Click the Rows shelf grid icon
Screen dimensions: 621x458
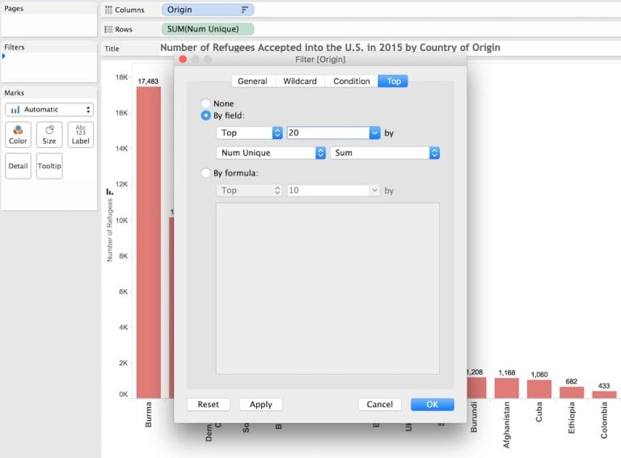point(108,29)
